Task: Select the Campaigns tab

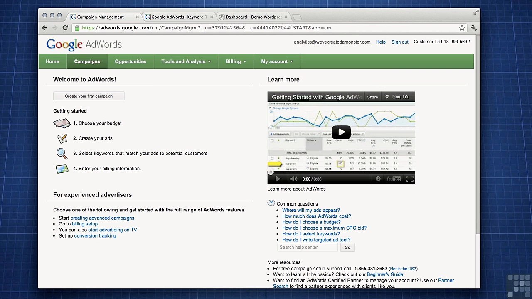Action: [87, 61]
